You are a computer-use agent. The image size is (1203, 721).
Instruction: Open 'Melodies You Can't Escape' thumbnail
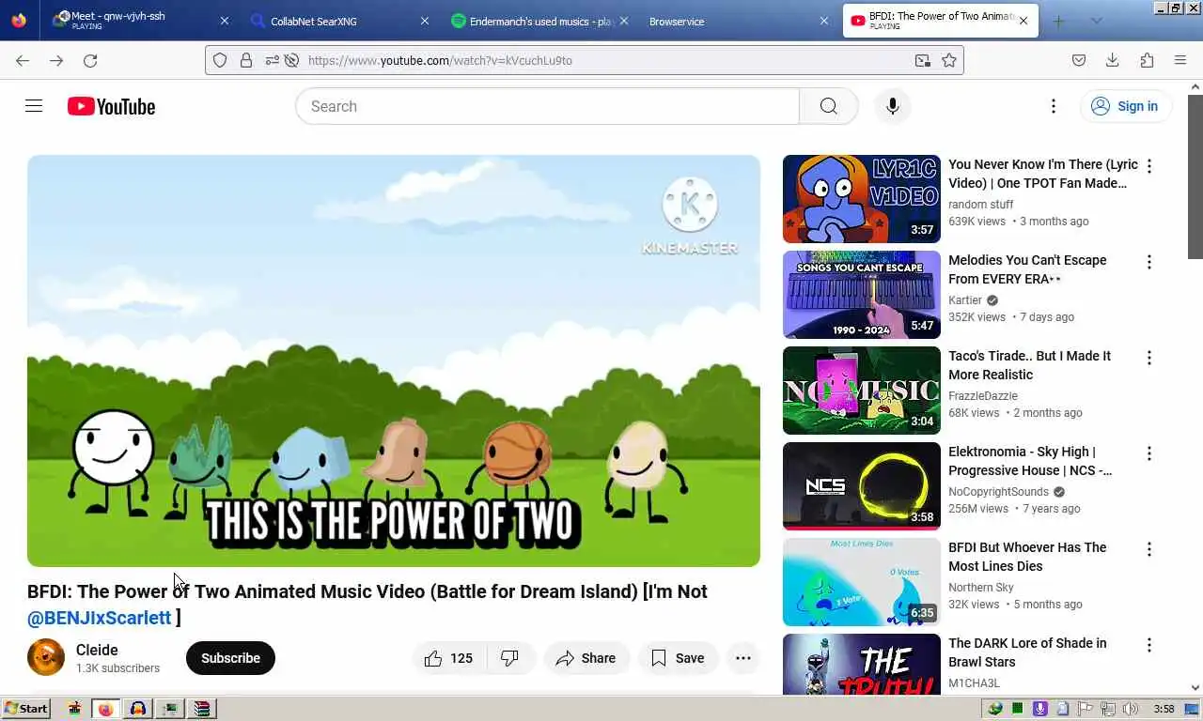pos(861,295)
